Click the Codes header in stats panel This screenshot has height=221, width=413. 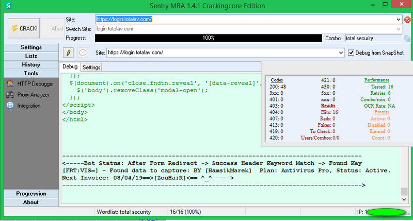[277, 80]
